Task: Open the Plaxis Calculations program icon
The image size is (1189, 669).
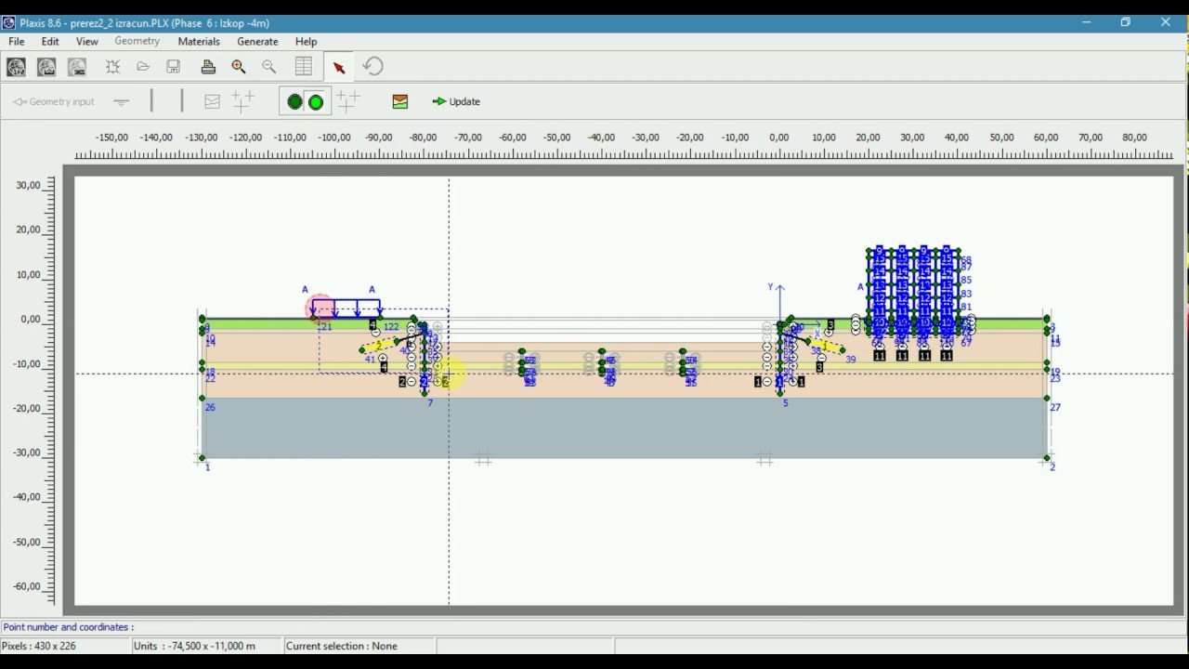Action: click(x=46, y=66)
